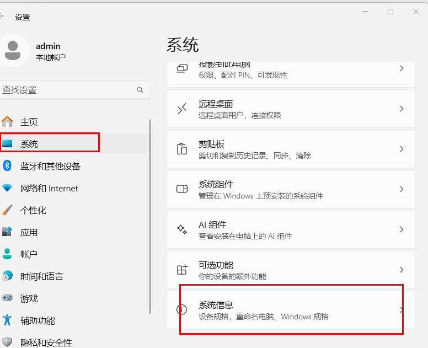Open chevron on AI 组件 row
The height and width of the screenshot is (348, 428).
point(402,229)
